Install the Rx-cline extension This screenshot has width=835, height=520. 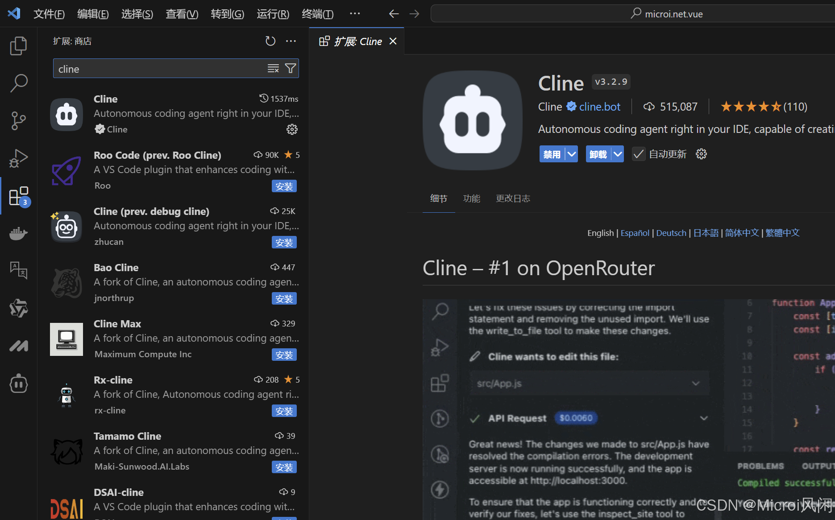pyautogui.click(x=284, y=411)
